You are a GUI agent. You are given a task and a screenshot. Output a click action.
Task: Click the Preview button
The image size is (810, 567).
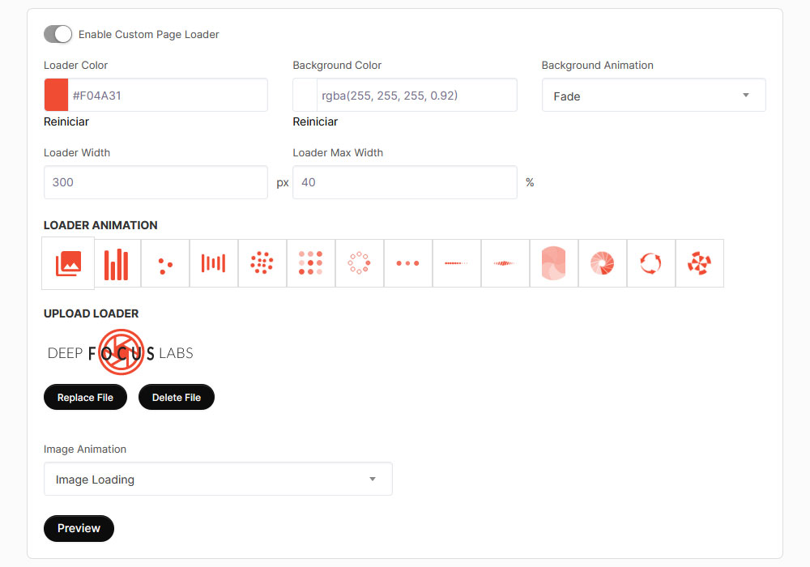79,528
